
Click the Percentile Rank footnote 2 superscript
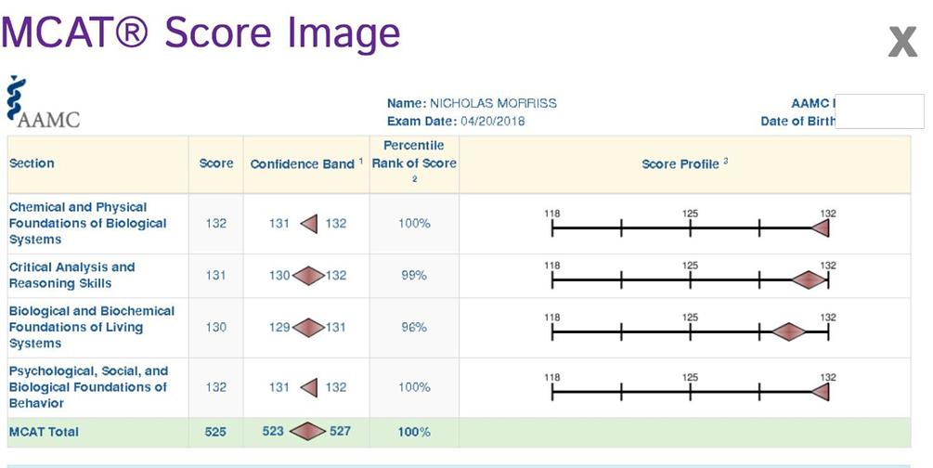coord(415,178)
